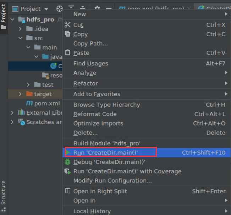The image size is (231, 215).
Task: Click Modify Run Configuration option
Action: point(112,181)
